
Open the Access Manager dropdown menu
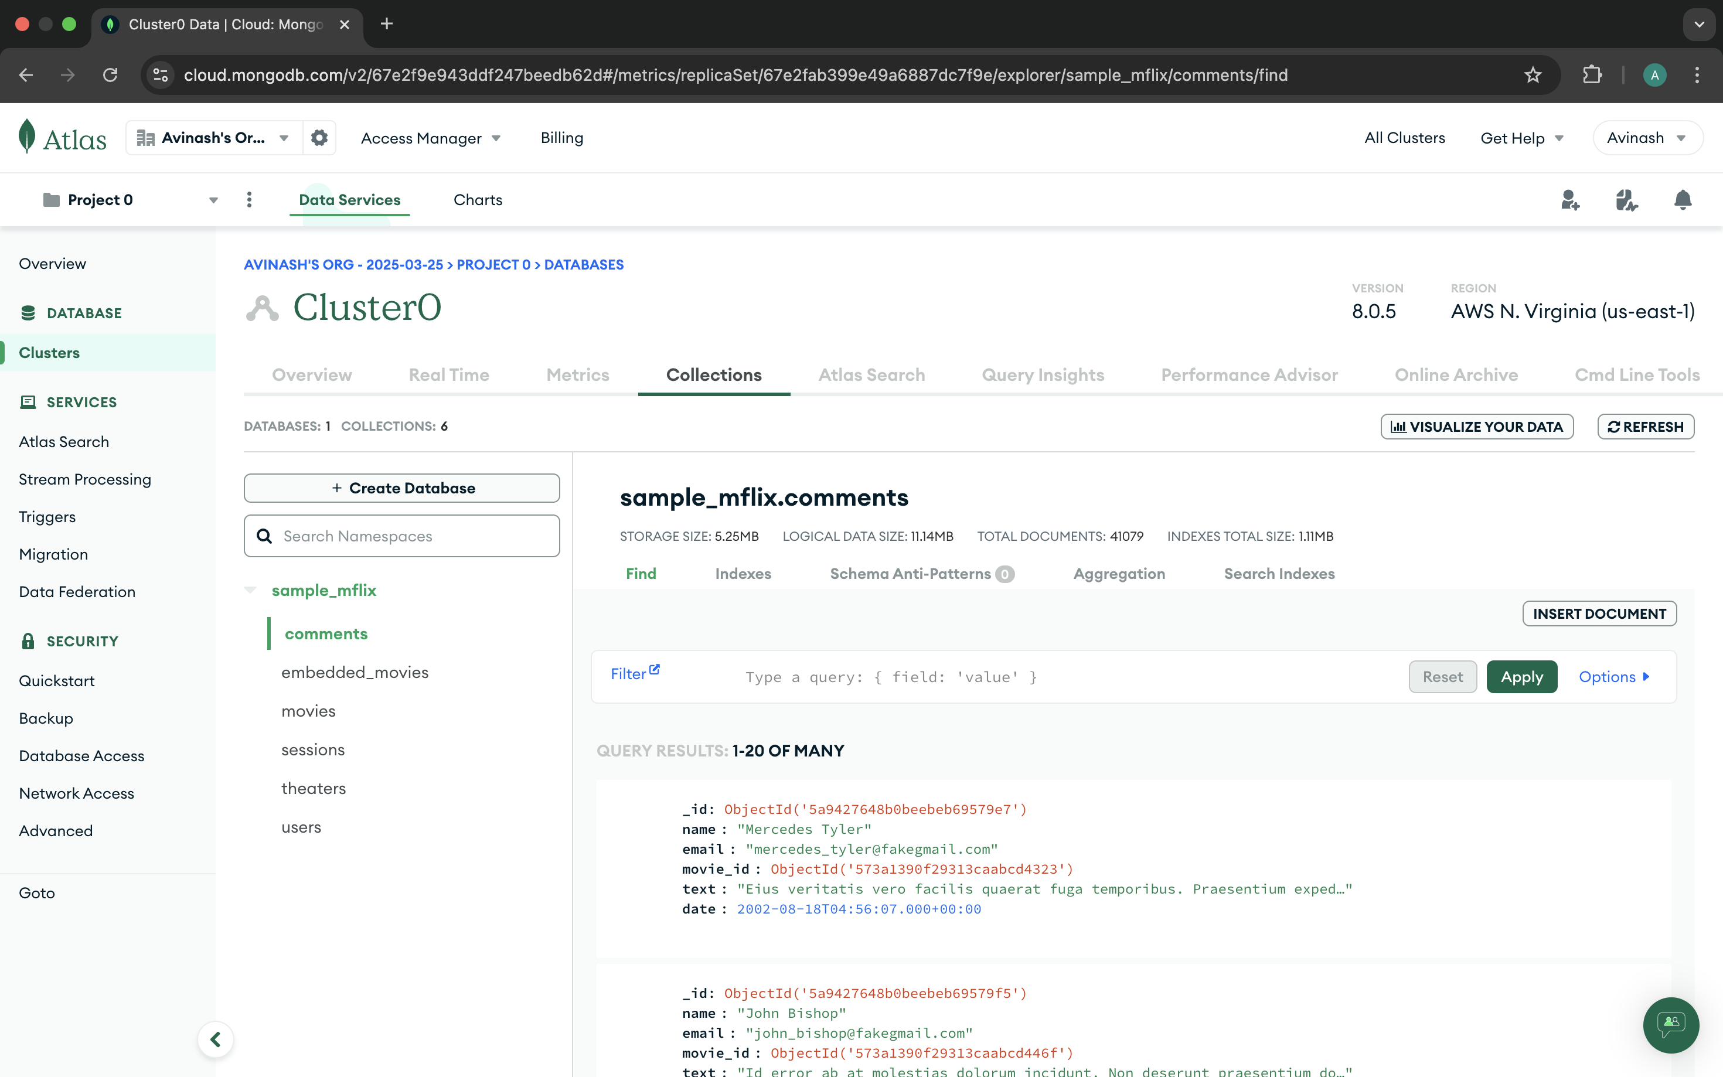[430, 138]
